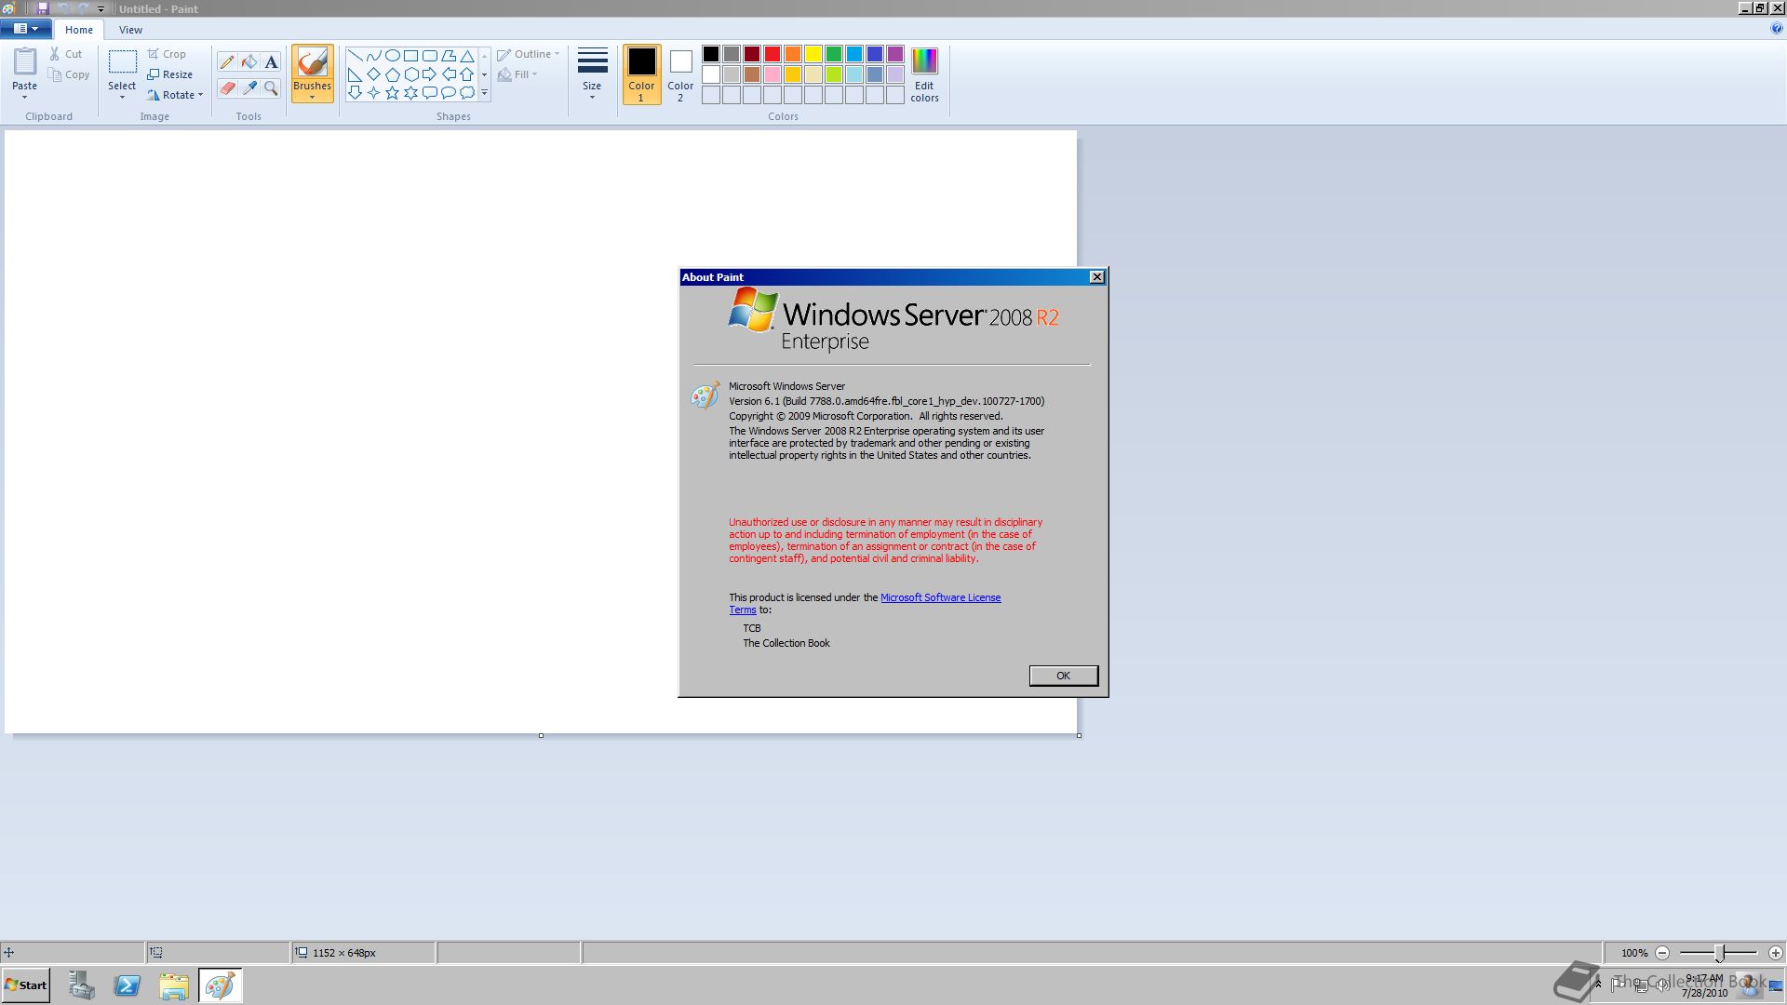Select the Text tool
Screen dimensions: 1787x1005
pyautogui.click(x=271, y=62)
